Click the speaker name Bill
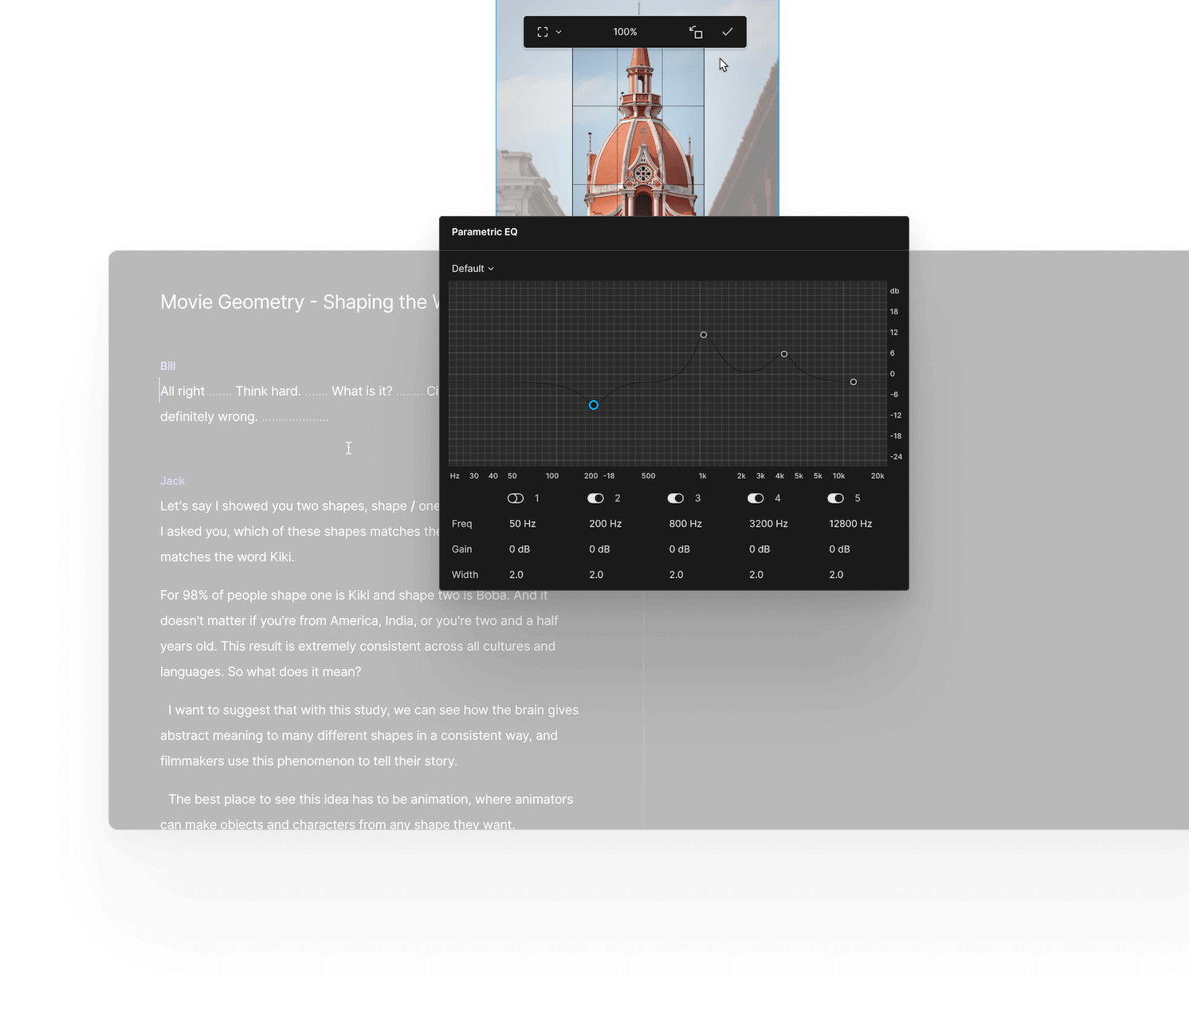The width and height of the screenshot is (1189, 1034). point(167,366)
